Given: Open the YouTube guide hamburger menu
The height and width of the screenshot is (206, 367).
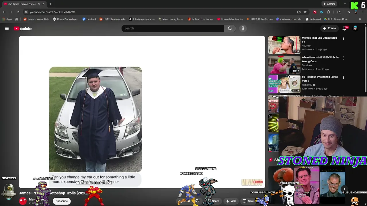Looking at the screenshot, I should click(7, 28).
